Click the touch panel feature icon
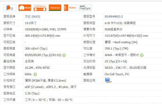The height and width of the screenshot is (105, 162). coord(10,8)
